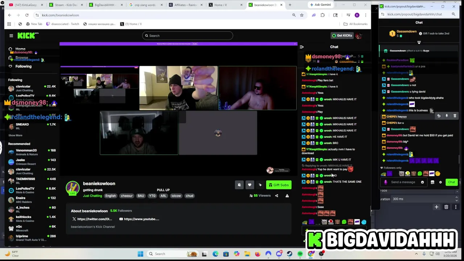Select the Just Chatting category link
Image resolution: width=464 pixels, height=261 pixels.
click(92, 196)
